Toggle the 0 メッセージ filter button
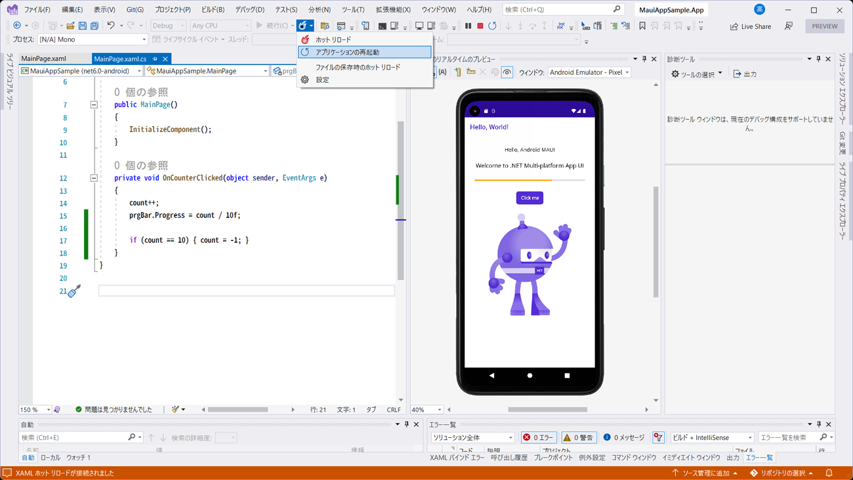This screenshot has width=853, height=480. 624,437
